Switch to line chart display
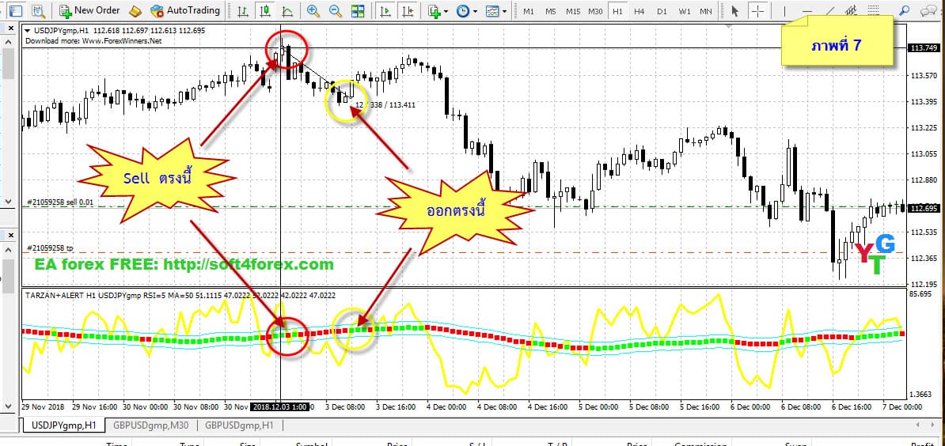Image resolution: width=945 pixels, height=446 pixels. click(287, 10)
